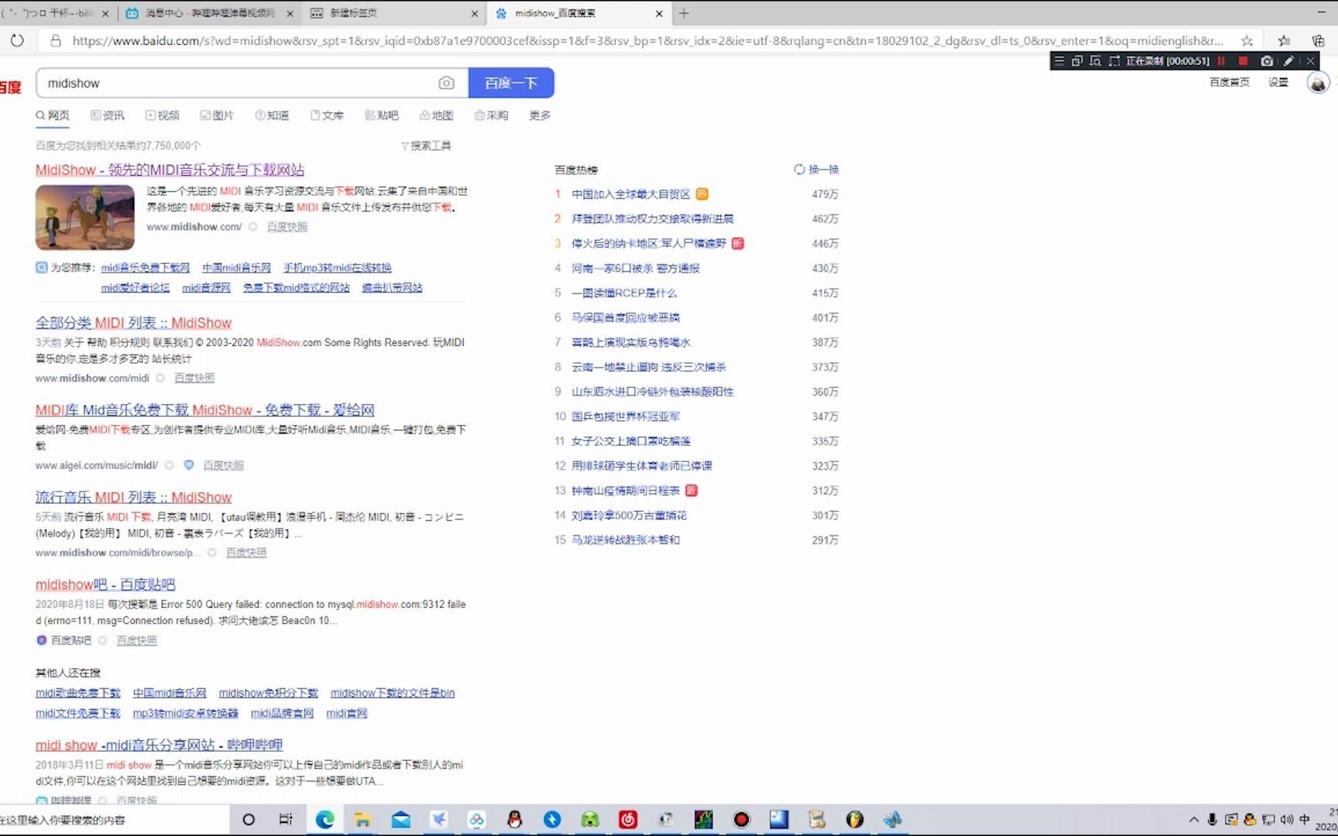Open File Explorer folder on taskbar
Image resolution: width=1338 pixels, height=836 pixels.
pyautogui.click(x=362, y=820)
